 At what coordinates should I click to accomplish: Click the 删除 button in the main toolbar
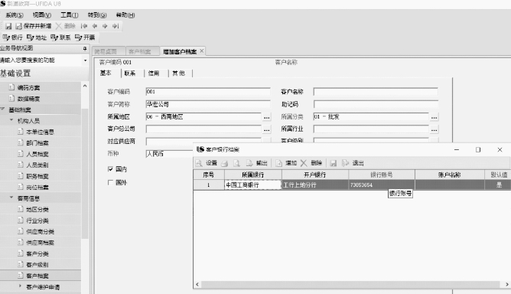66,26
